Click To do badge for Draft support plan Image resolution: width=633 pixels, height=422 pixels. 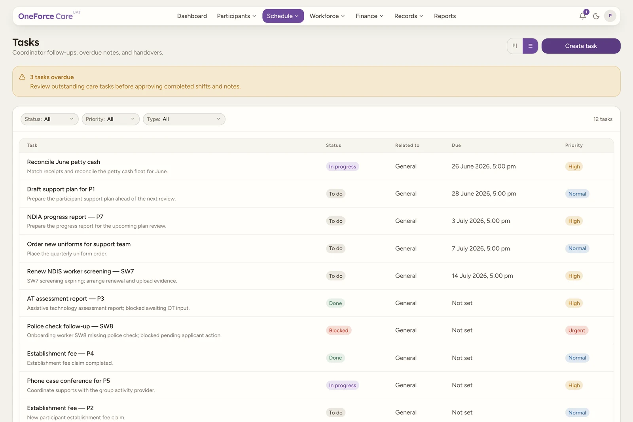pos(335,194)
